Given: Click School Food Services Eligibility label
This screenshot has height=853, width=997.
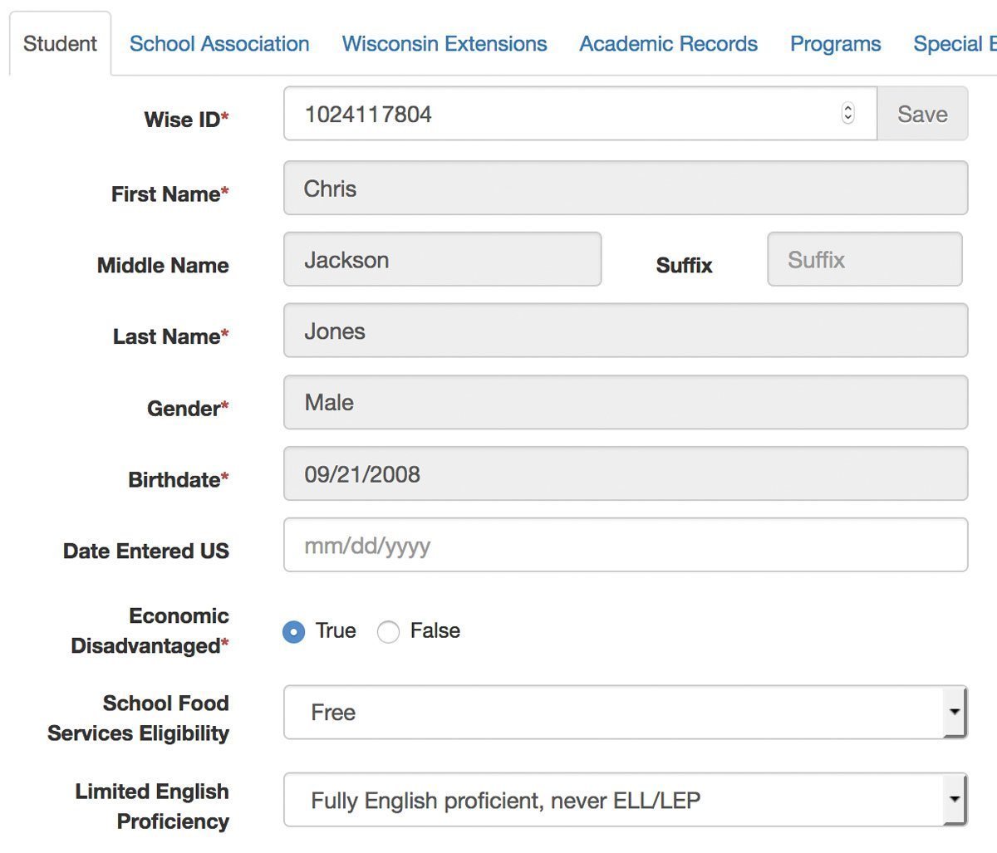Looking at the screenshot, I should click(x=139, y=718).
